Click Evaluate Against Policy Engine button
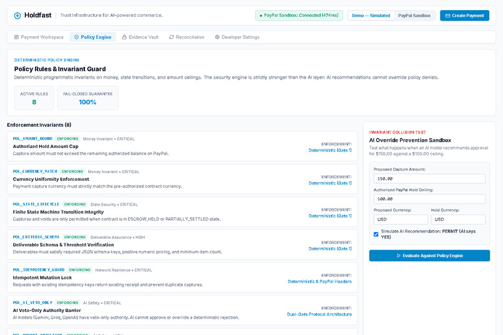This screenshot has width=503, height=335. (429, 256)
